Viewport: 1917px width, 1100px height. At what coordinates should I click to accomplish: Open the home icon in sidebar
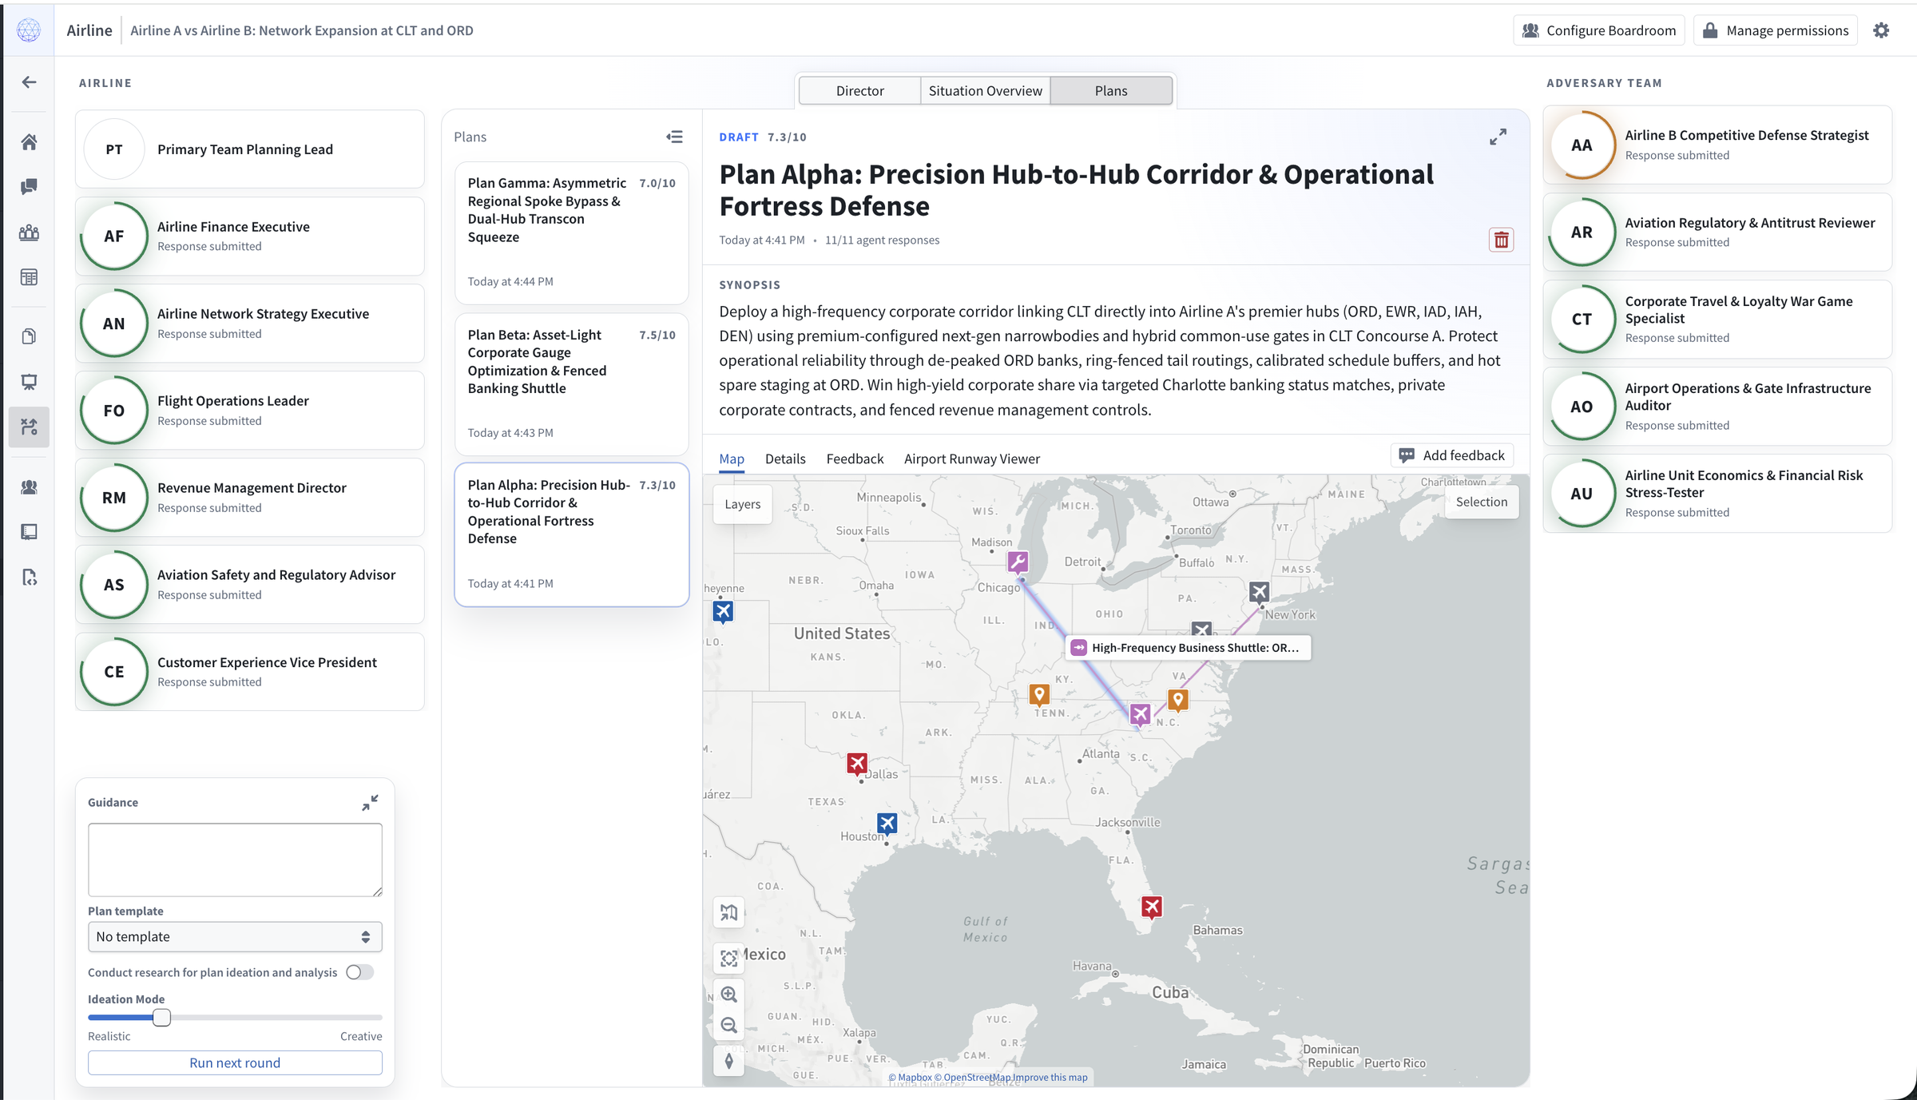(29, 142)
